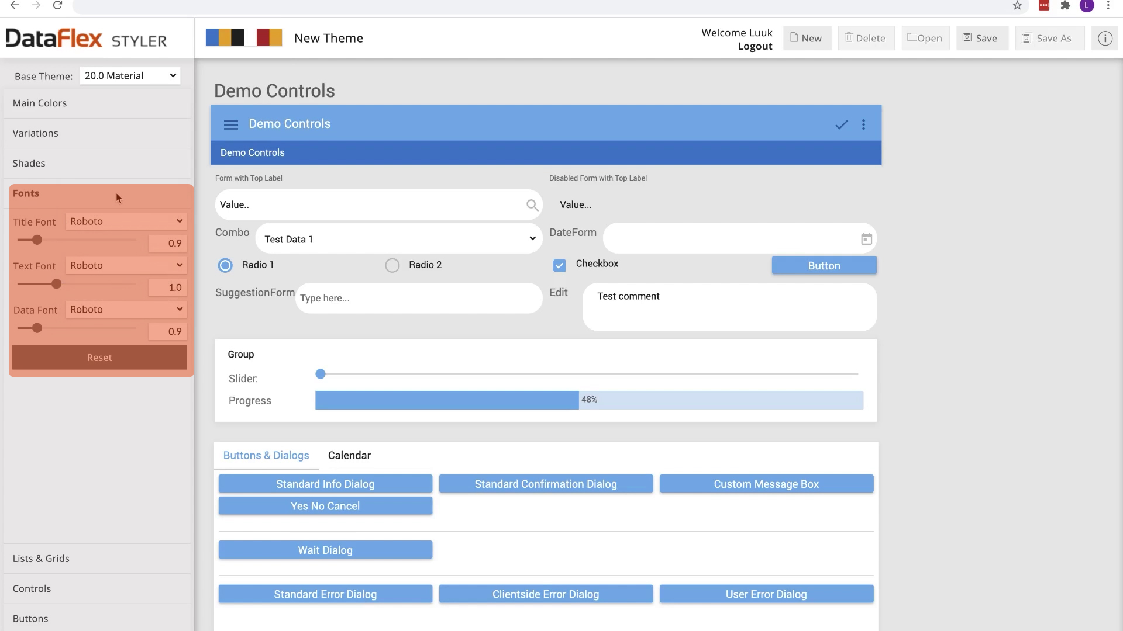Select the Radio 2 option

[392, 266]
